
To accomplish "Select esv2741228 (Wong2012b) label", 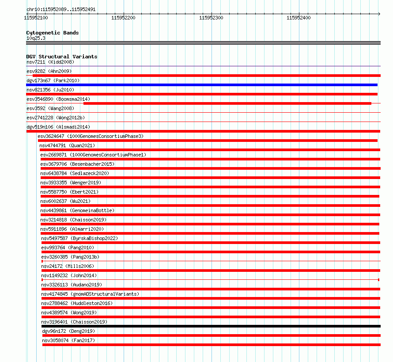I will pos(56,118).
